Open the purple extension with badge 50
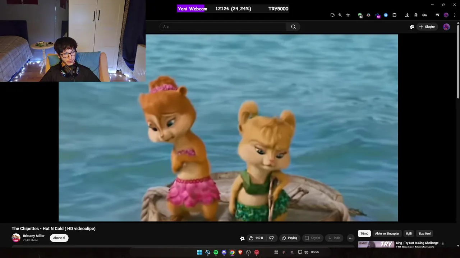The image size is (460, 258). (377, 15)
